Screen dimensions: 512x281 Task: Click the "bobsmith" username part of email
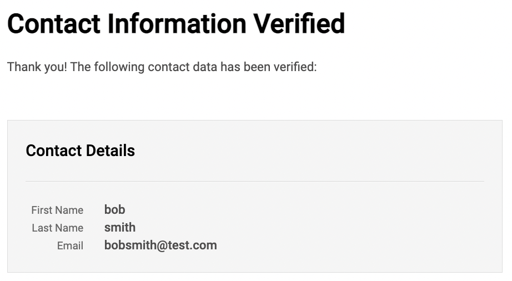point(127,245)
